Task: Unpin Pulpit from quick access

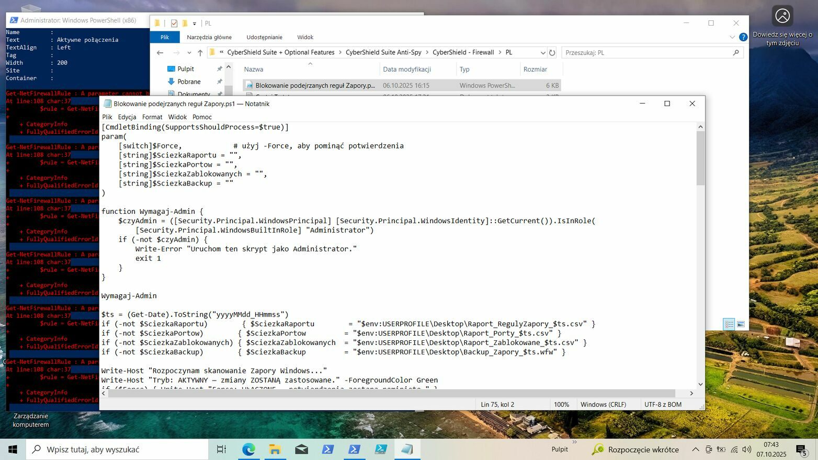Action: [x=220, y=69]
